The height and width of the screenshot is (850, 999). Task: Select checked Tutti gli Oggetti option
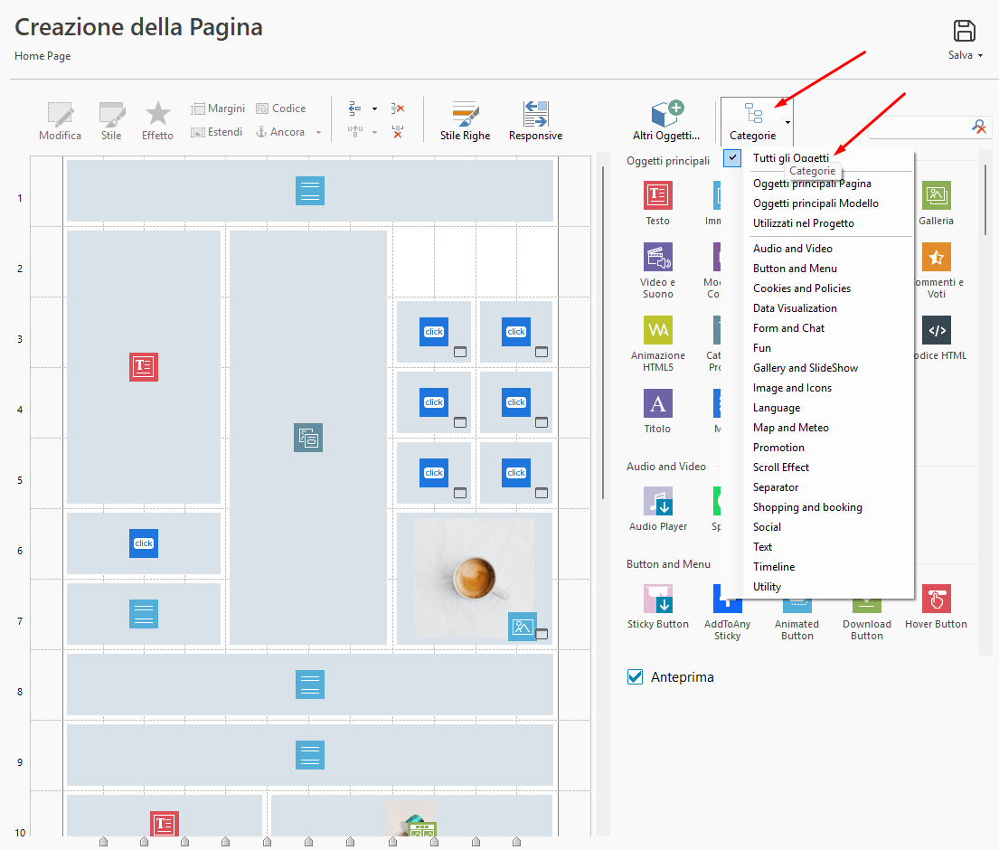pyautogui.click(x=790, y=158)
